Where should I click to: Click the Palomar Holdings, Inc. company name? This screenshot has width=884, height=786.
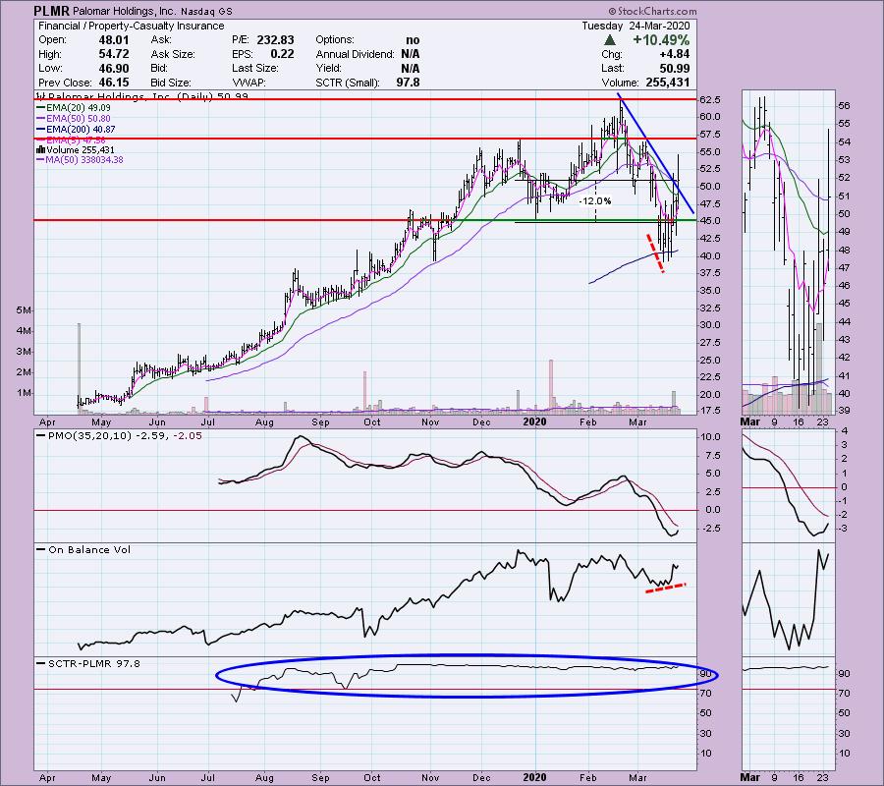coord(124,11)
